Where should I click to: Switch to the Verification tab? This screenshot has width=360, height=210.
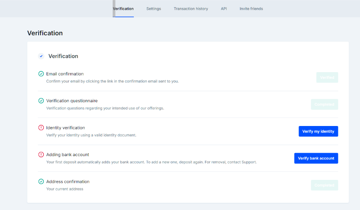pos(123,8)
